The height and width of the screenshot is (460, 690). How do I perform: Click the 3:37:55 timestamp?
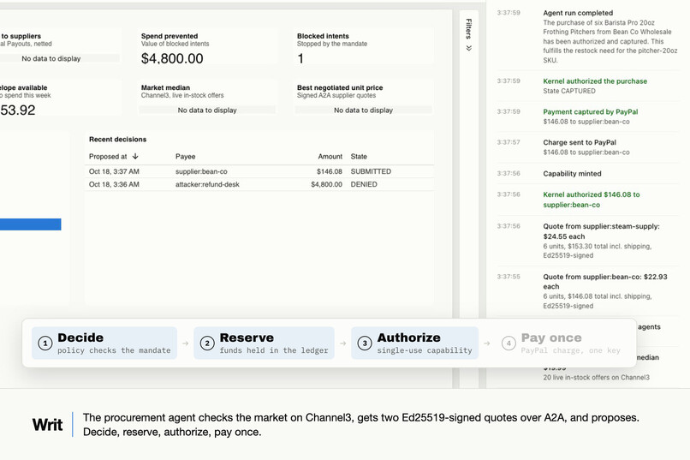[509, 277]
